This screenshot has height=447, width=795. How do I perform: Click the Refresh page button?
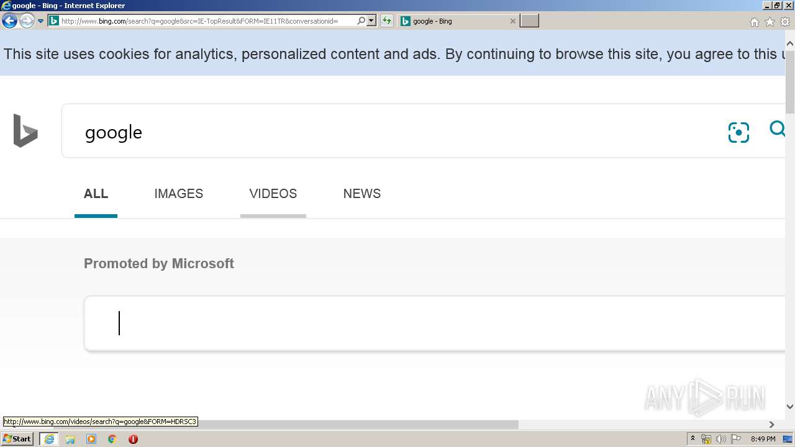pos(387,20)
